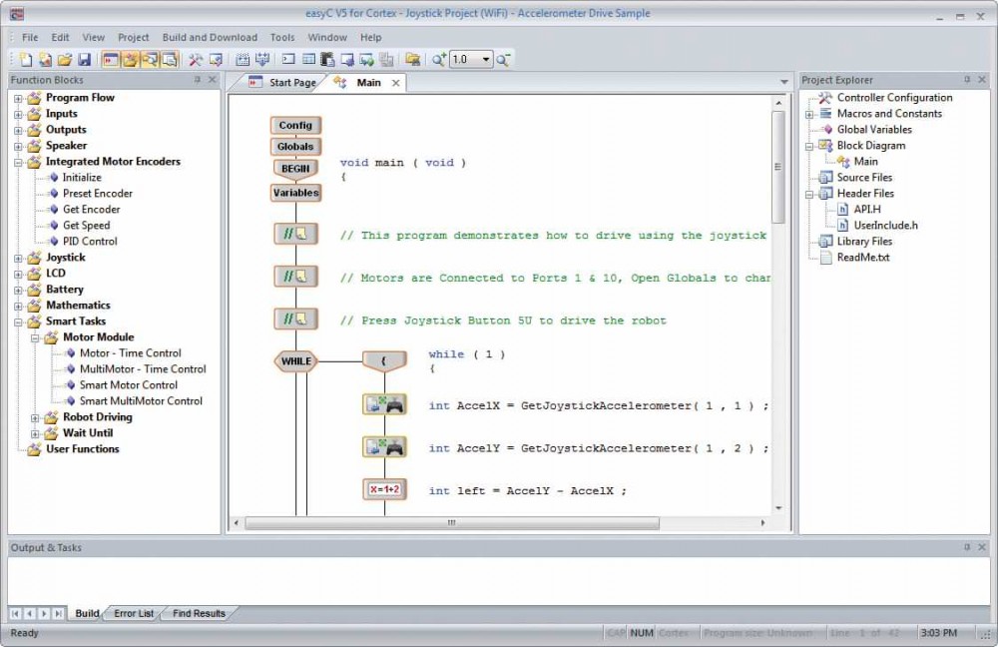
Task: Click the dark controller document toolbar icon
Action: (x=327, y=60)
